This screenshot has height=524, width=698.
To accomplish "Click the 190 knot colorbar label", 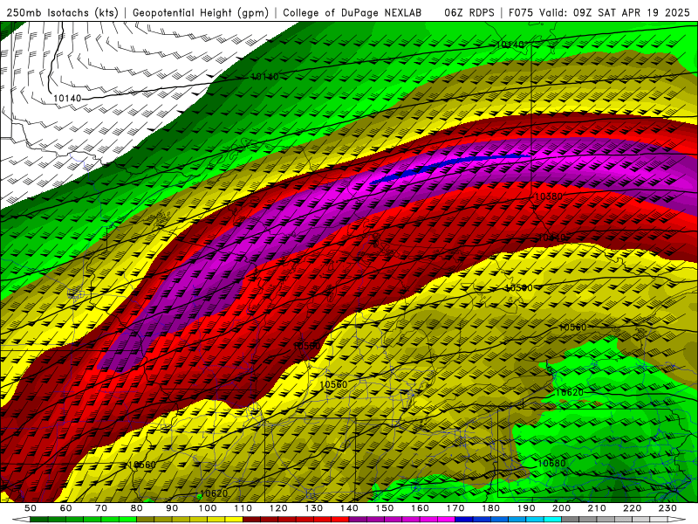I will pos(526,508).
